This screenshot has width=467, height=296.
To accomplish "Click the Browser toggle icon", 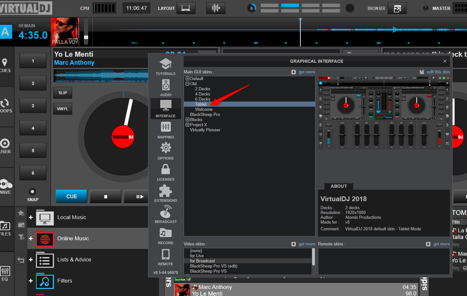I will [x=397, y=8].
